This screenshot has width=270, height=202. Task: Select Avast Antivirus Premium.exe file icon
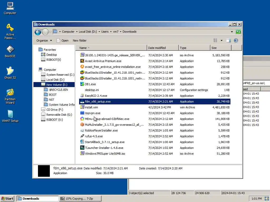82,61
